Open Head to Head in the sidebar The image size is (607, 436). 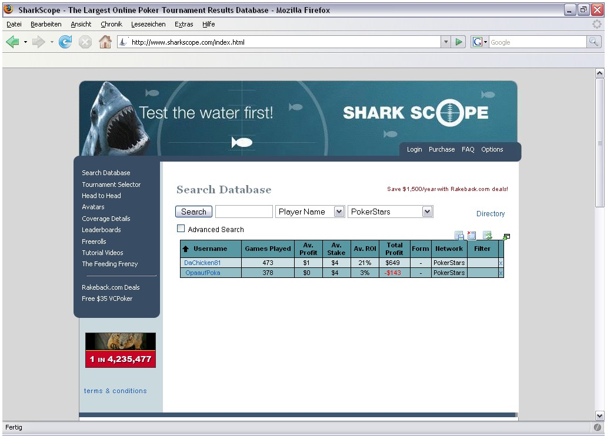[x=101, y=196]
